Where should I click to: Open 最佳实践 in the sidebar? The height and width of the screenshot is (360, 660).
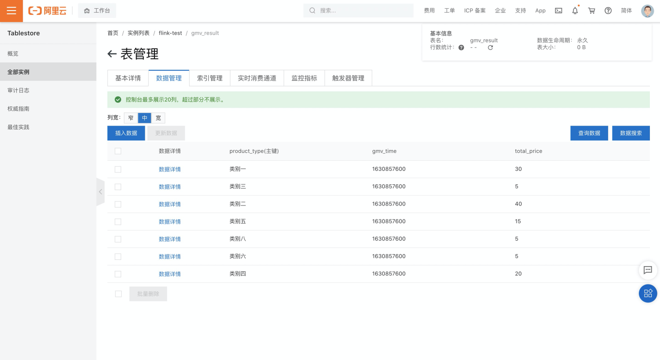tap(48, 127)
